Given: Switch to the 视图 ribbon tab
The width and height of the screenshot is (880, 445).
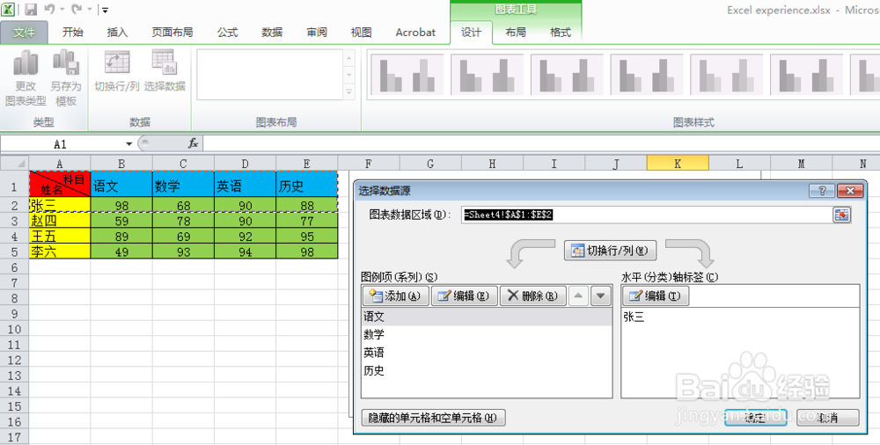Looking at the screenshot, I should coord(362,33).
